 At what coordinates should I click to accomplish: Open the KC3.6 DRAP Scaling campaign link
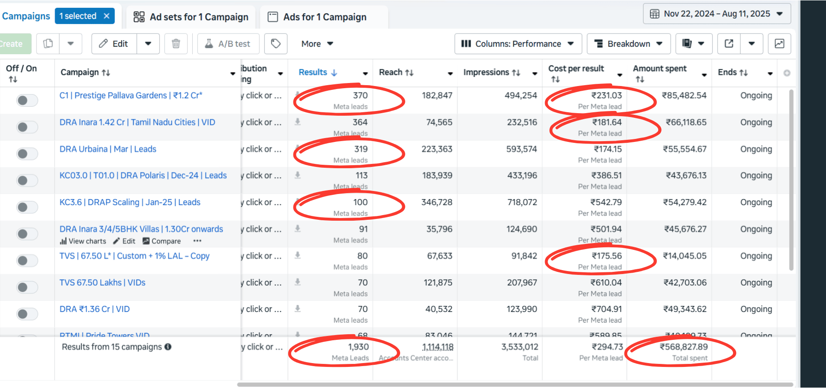[x=130, y=202]
